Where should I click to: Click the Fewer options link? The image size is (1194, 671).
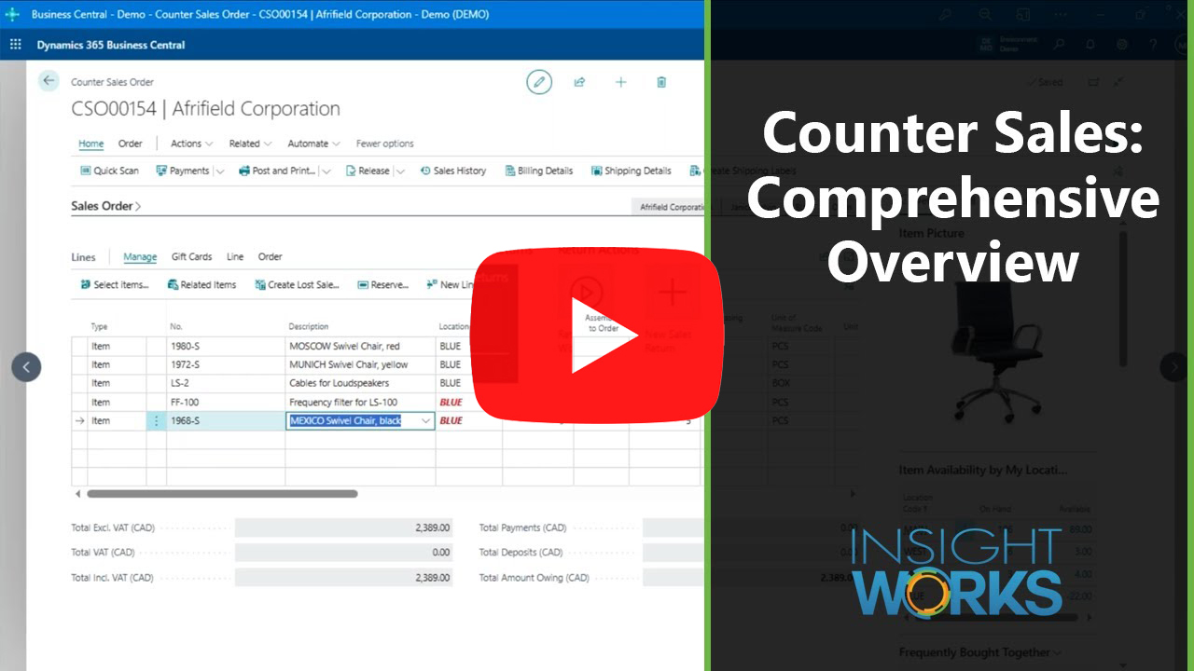(383, 143)
